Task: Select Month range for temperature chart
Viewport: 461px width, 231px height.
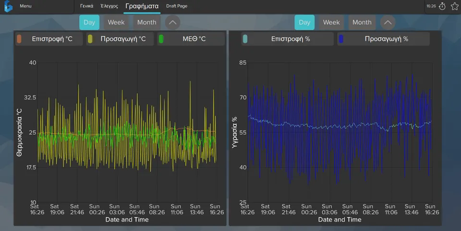Action: [x=147, y=22]
